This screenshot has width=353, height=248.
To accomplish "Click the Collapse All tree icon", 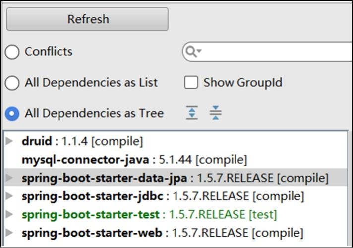I will [215, 113].
